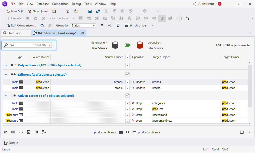Click the Save icon in toolbar
This screenshot has width=255, height=153.
[x=90, y=11]
